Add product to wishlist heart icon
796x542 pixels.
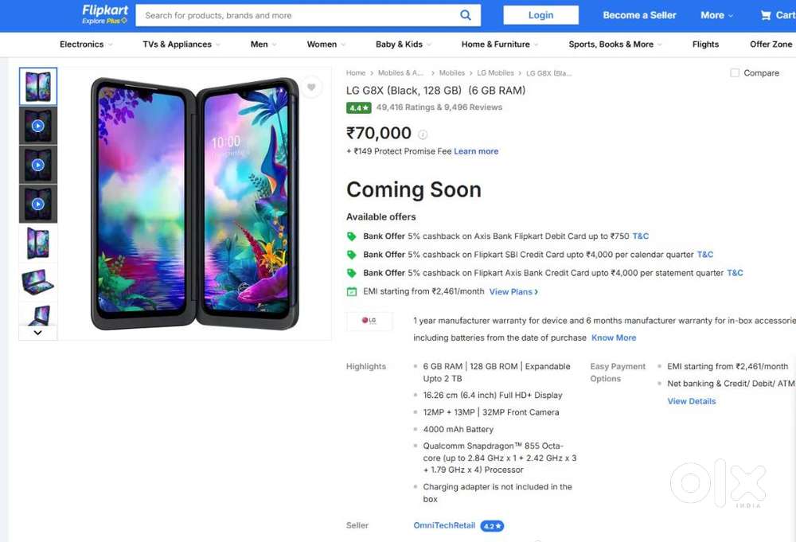(311, 88)
